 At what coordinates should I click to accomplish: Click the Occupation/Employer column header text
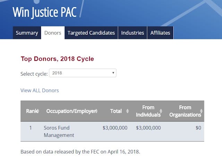(x=70, y=111)
